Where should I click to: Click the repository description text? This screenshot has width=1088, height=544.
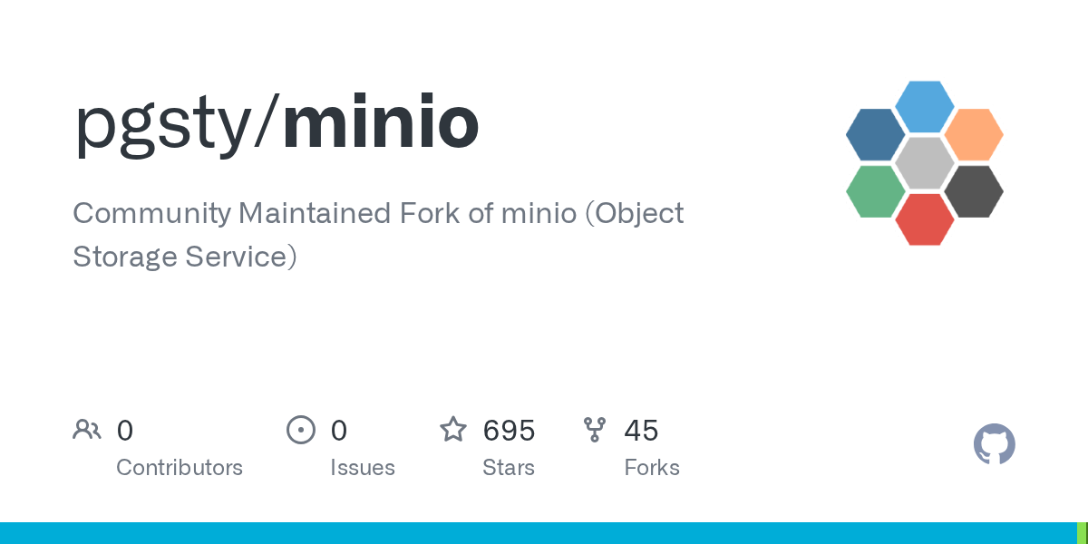point(378,235)
